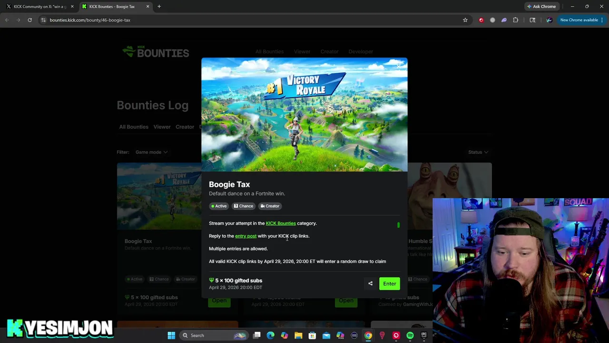The image size is (609, 343).
Task: Open the Extensions puzzle menu
Action: (516, 20)
